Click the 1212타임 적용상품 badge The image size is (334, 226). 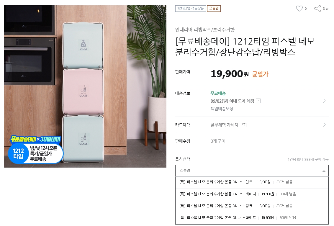click(190, 8)
